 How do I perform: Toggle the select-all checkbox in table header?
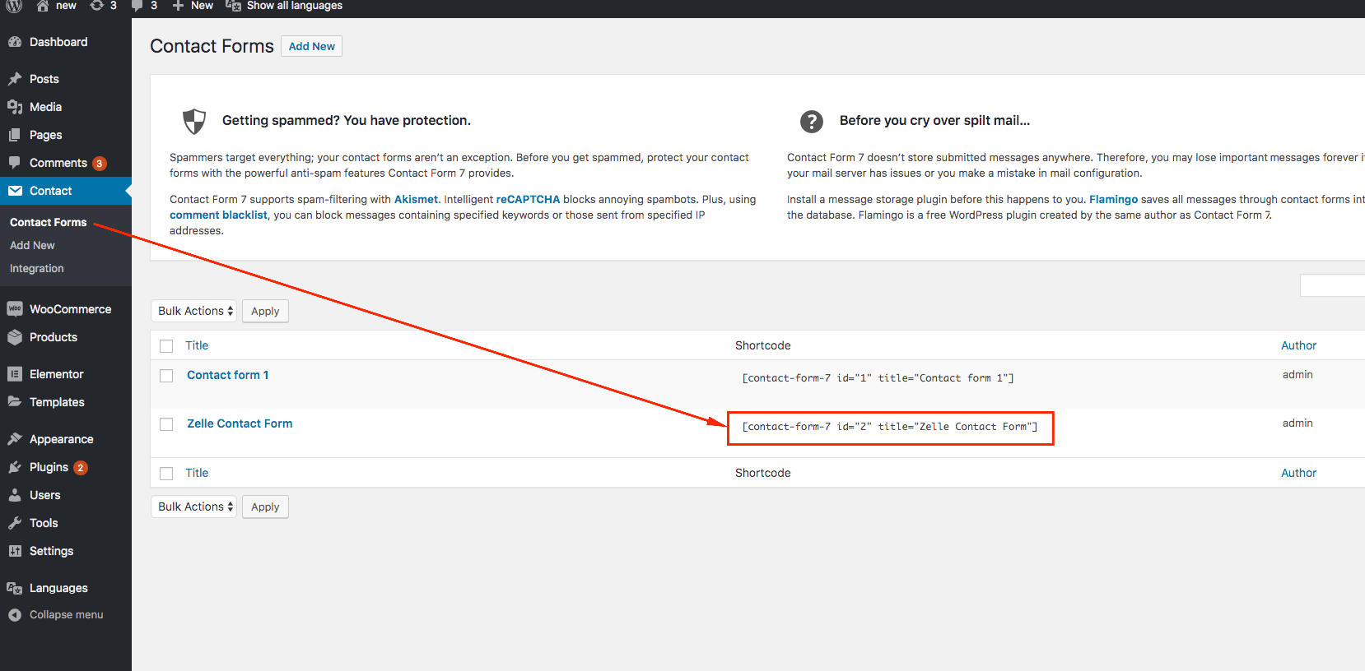pos(166,346)
